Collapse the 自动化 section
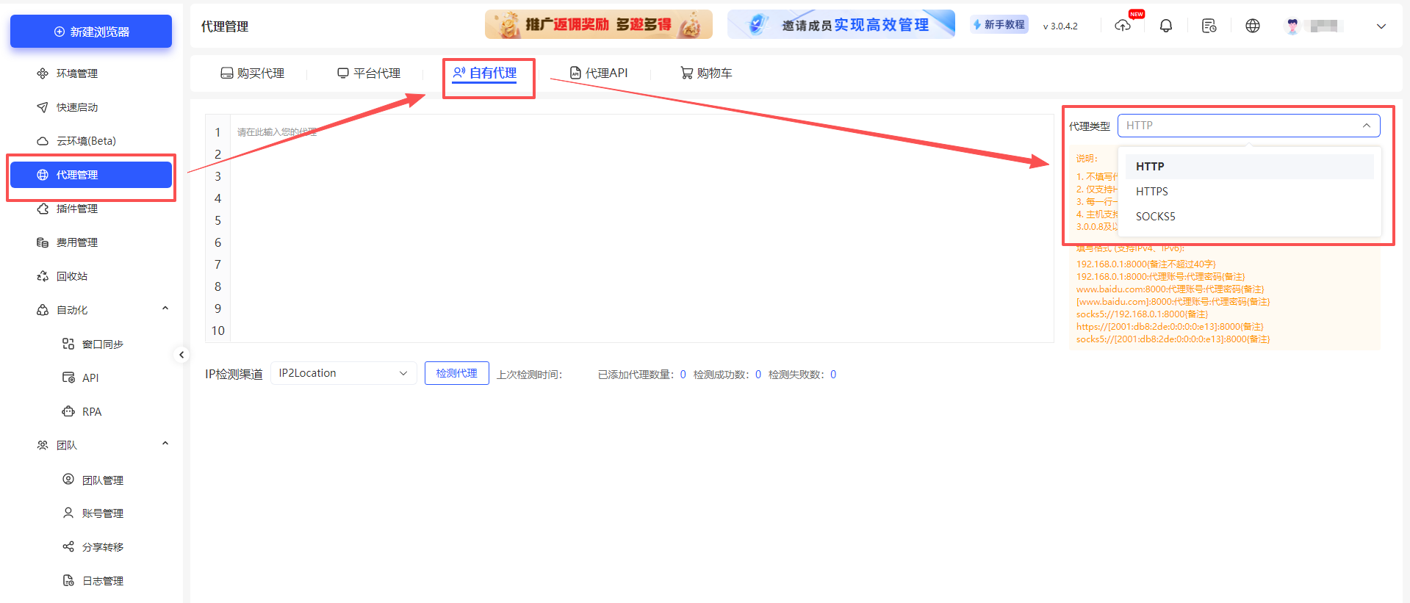Screen dimensions: 1410x603 [165, 309]
